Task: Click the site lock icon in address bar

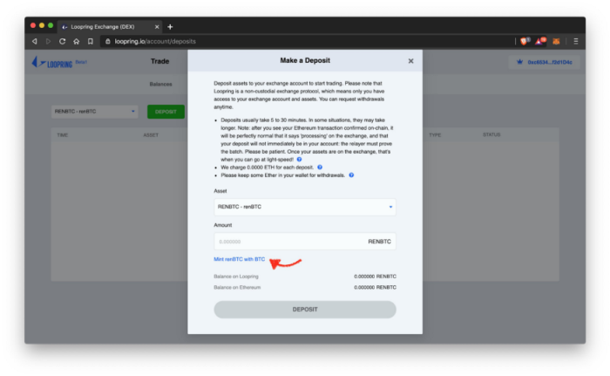Action: [108, 41]
